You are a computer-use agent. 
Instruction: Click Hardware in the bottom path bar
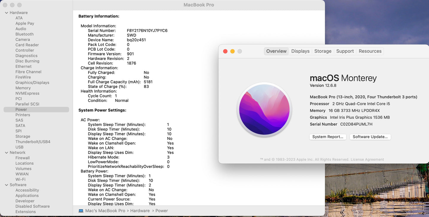tap(140, 211)
